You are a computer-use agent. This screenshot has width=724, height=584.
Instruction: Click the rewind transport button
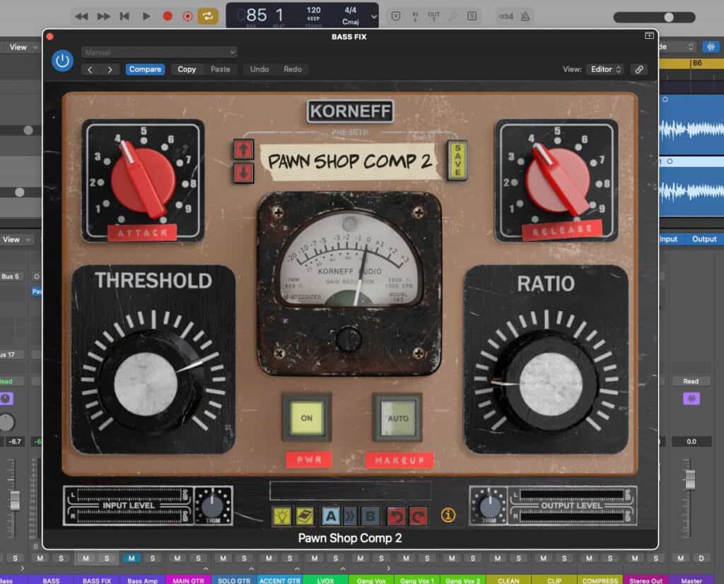(x=81, y=16)
